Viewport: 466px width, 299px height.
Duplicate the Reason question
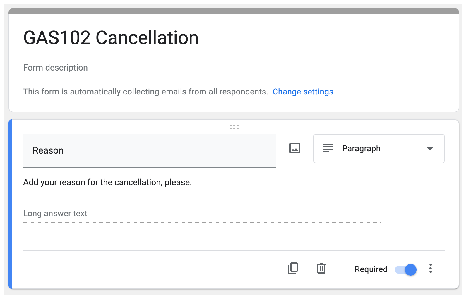click(x=293, y=268)
